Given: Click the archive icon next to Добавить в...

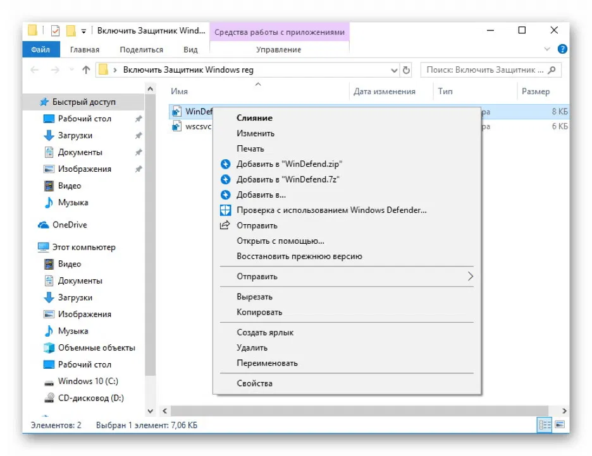Looking at the screenshot, I should click(x=226, y=195).
